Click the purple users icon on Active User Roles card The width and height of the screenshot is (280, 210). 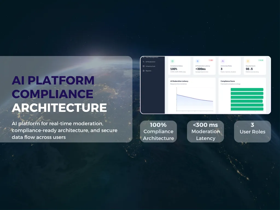[x=223, y=61]
